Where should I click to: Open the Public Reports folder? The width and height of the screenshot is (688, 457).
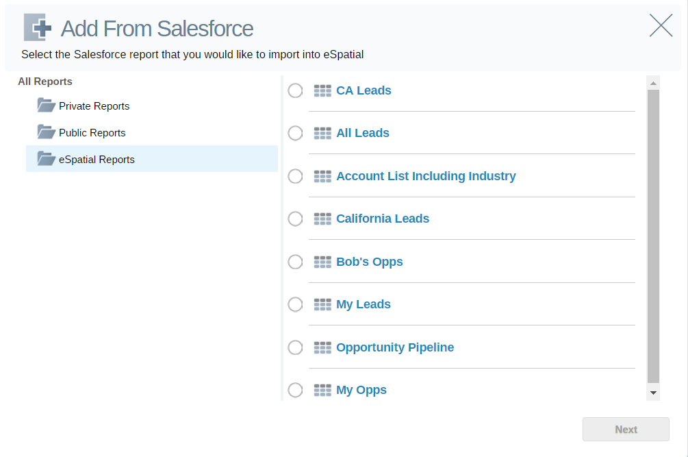pos(92,133)
